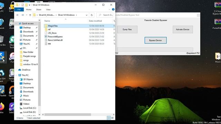This screenshot has width=221, height=124.
Task: Open the address bar history dropdown
Action: (x=87, y=15)
